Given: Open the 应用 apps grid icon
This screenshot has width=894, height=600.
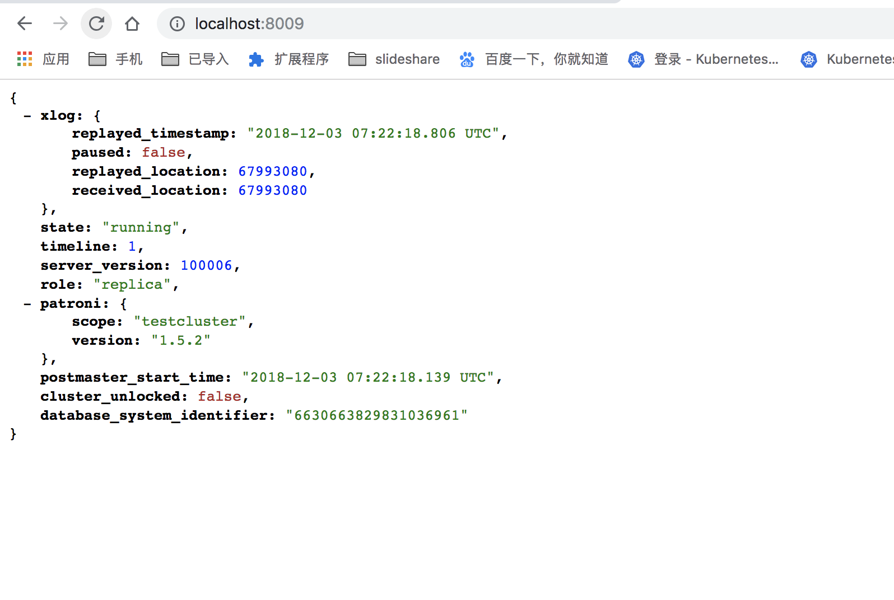Looking at the screenshot, I should (x=25, y=59).
